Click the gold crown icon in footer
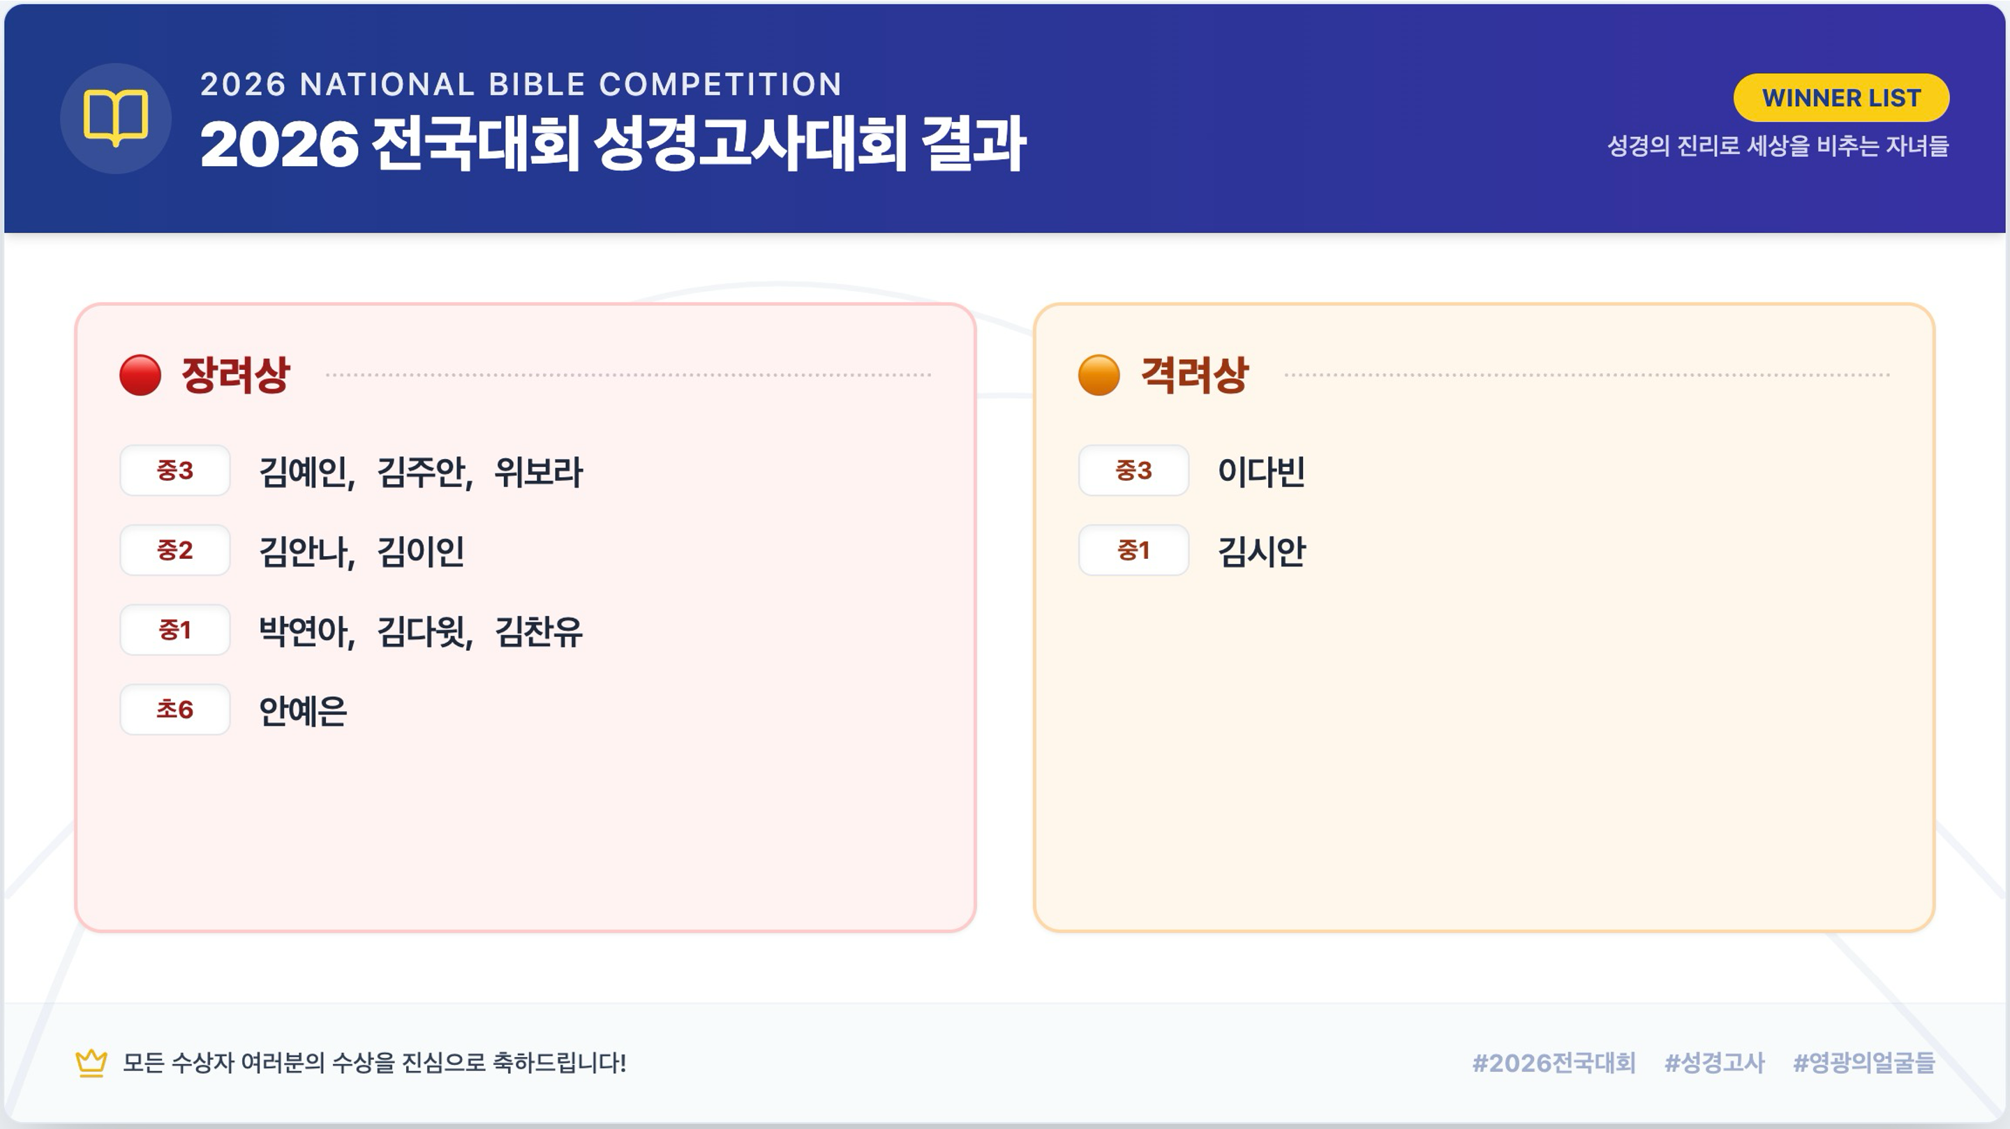 pyautogui.click(x=91, y=1063)
